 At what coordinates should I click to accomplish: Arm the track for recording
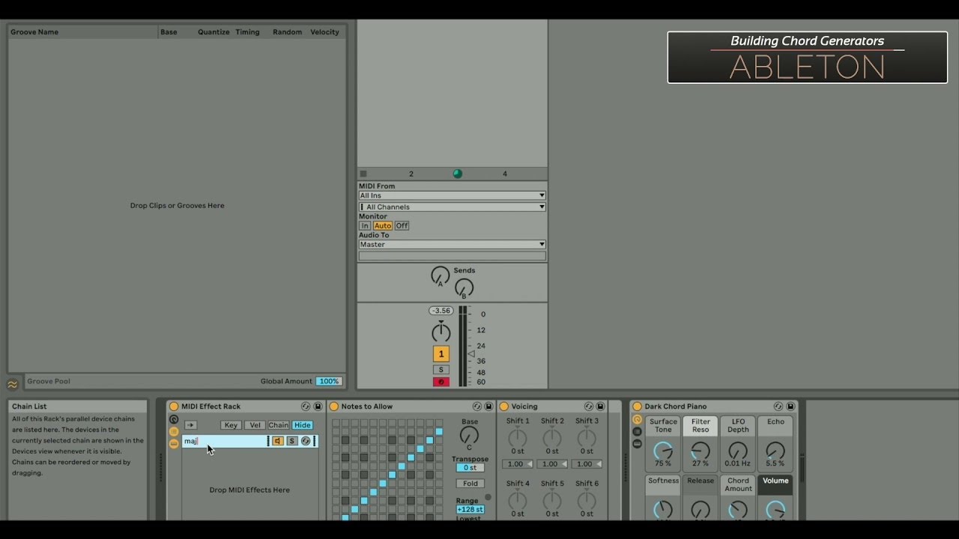coord(441,382)
